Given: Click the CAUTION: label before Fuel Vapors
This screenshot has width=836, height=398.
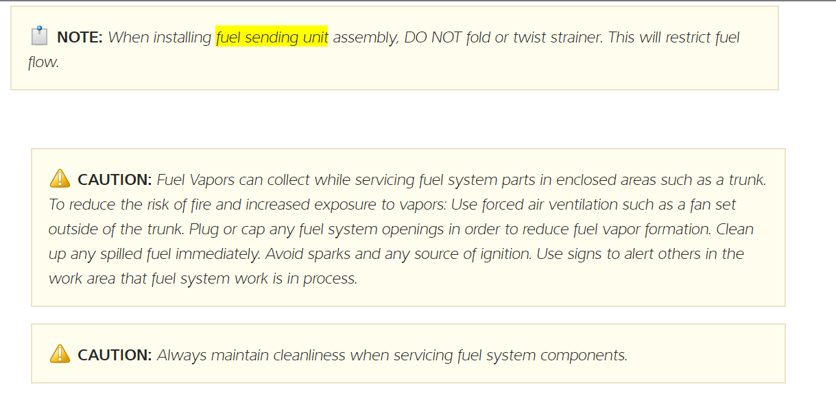Looking at the screenshot, I should [115, 180].
